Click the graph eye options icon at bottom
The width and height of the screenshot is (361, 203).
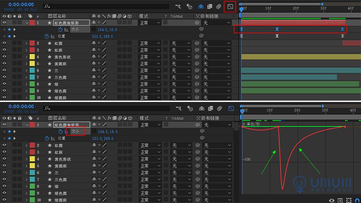[x=332, y=200]
